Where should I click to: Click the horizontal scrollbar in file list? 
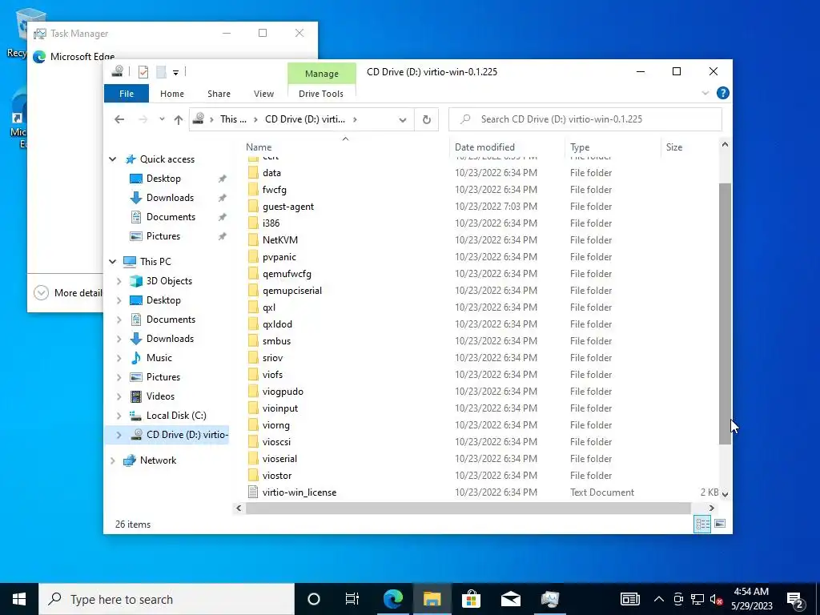pos(468,508)
